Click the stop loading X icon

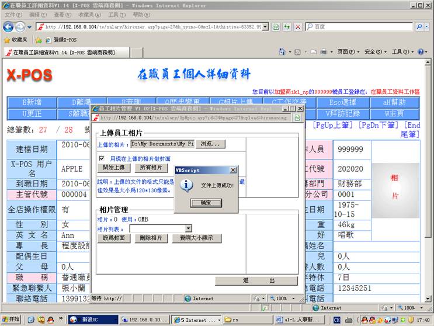pyautogui.click(x=297, y=27)
